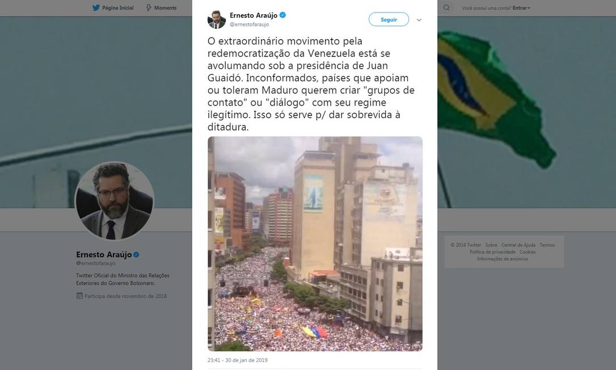Click the Twitter bird home icon
This screenshot has height=370, width=616.
click(96, 7)
